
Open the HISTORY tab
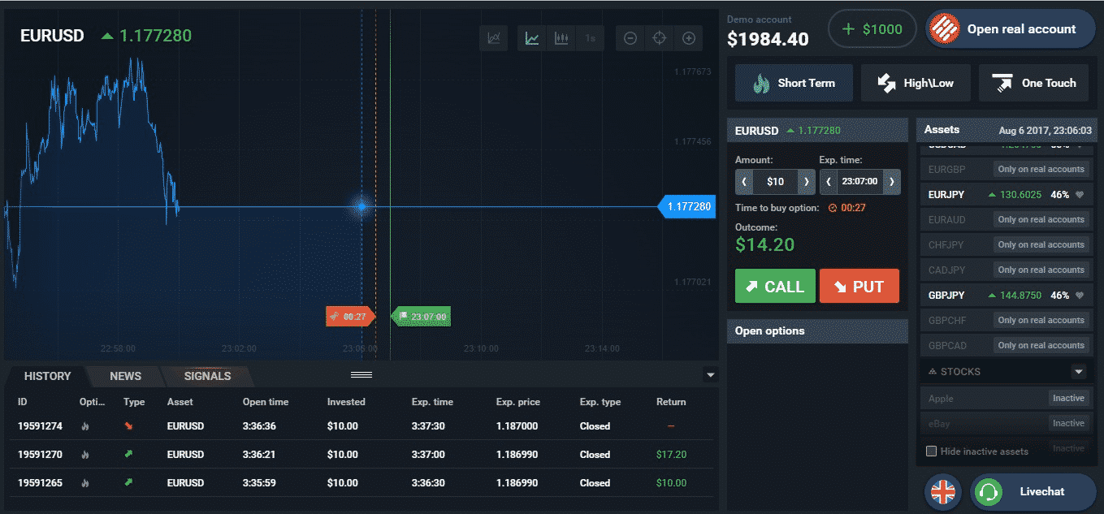click(x=47, y=376)
